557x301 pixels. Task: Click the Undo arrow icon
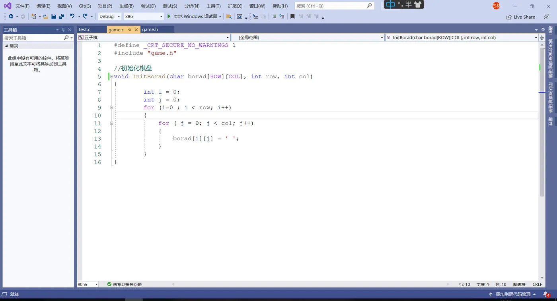[72, 16]
